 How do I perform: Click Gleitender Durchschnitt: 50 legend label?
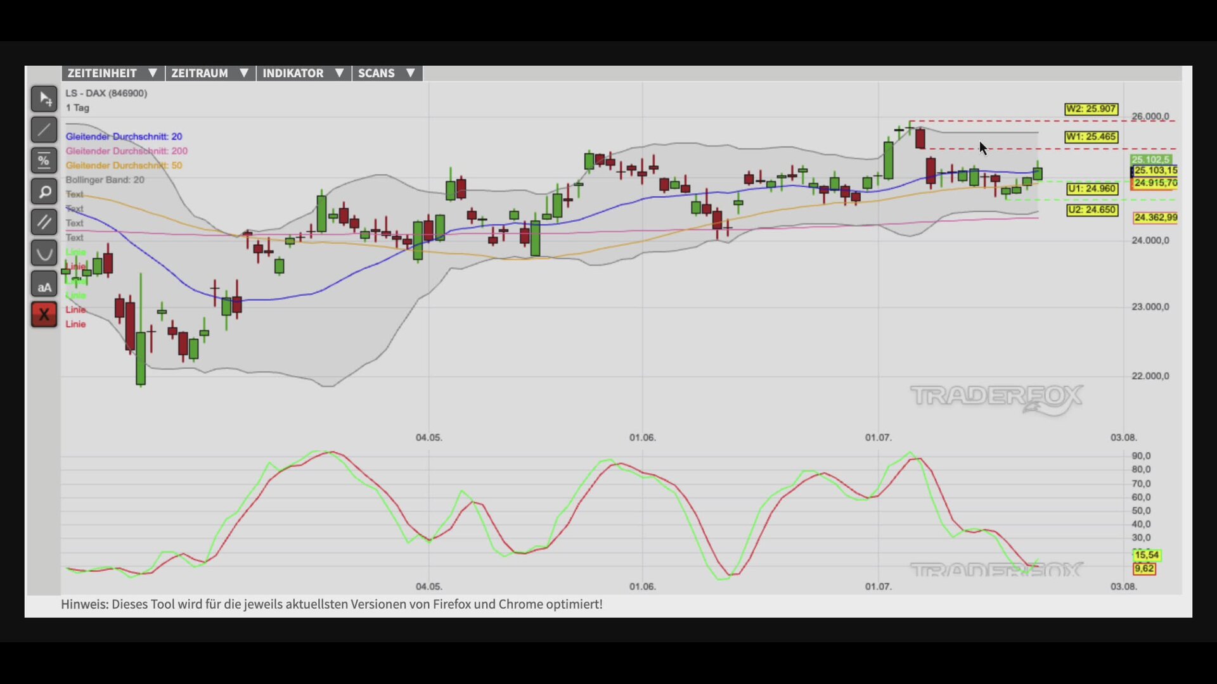click(124, 165)
